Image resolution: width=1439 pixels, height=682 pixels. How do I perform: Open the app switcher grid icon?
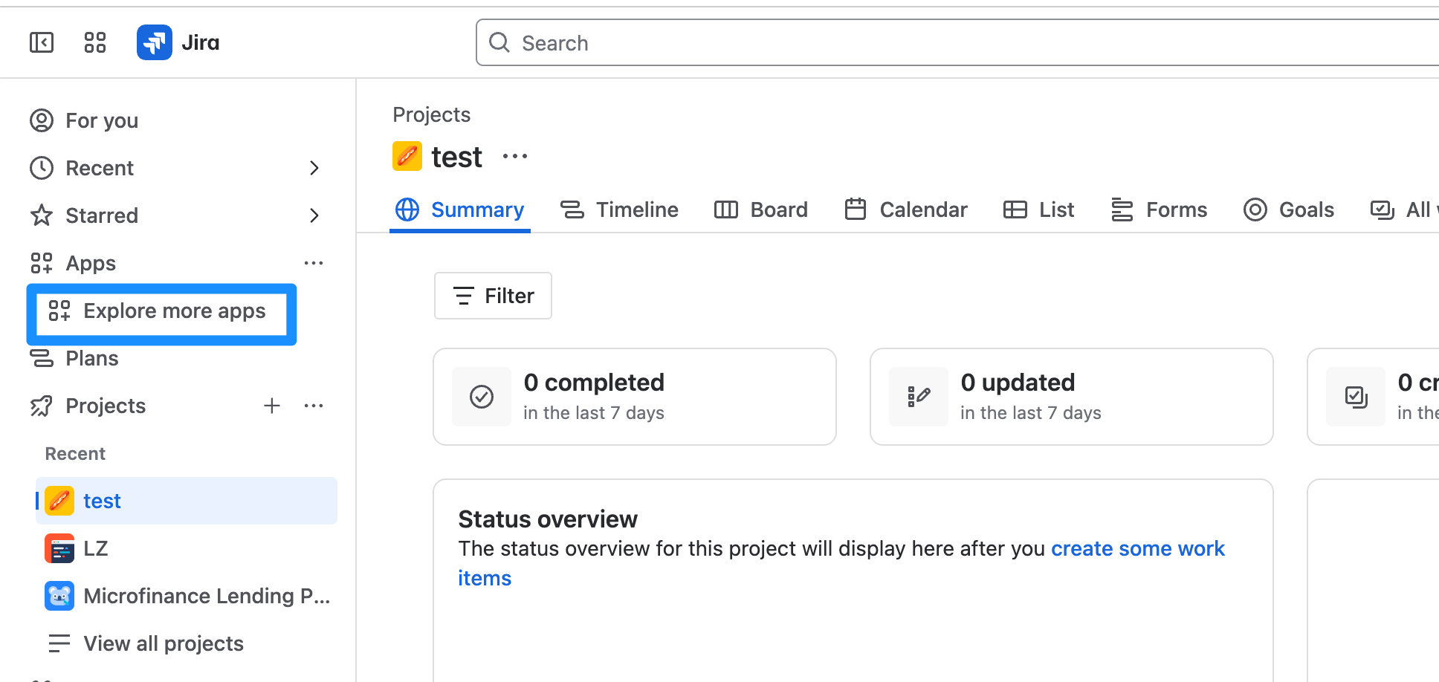[95, 42]
